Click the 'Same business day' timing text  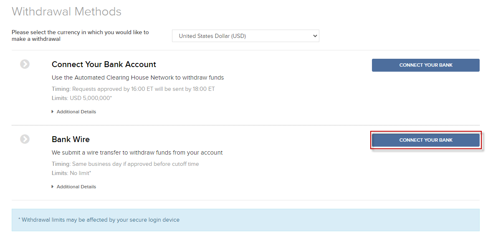point(125,164)
